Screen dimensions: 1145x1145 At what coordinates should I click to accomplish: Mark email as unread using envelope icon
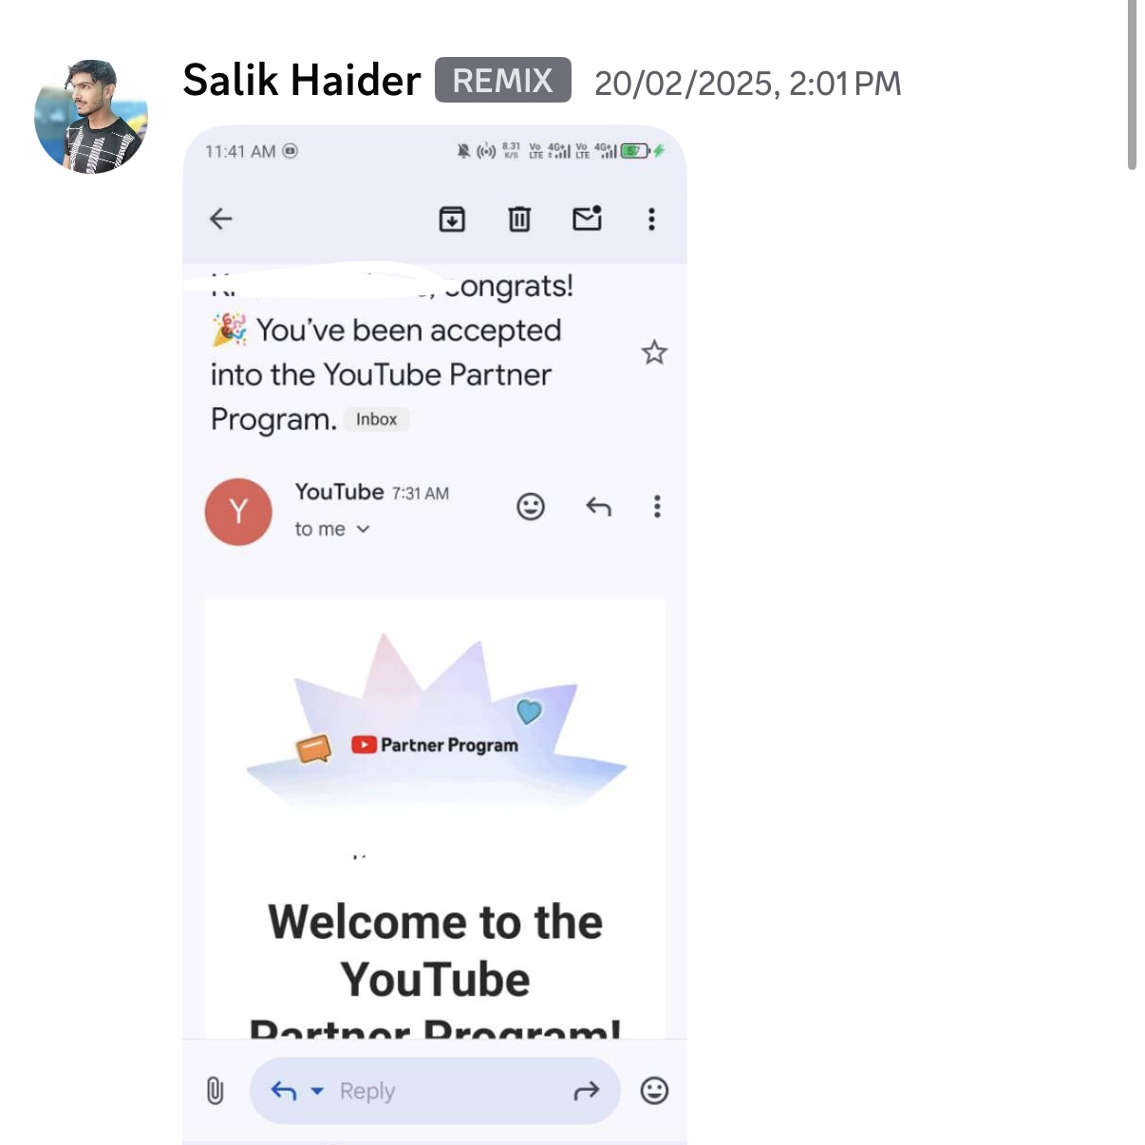tap(588, 218)
